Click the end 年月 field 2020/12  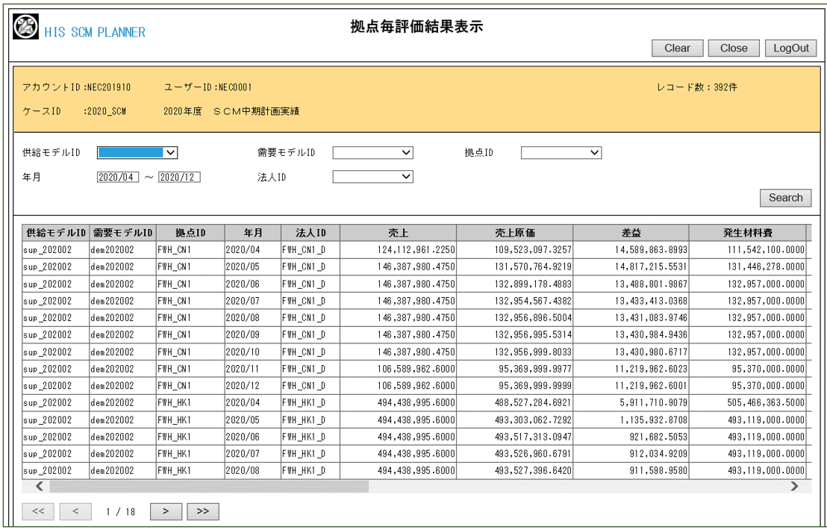[x=179, y=178]
